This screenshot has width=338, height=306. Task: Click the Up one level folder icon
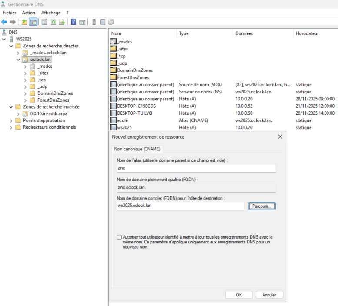coord(24,22)
